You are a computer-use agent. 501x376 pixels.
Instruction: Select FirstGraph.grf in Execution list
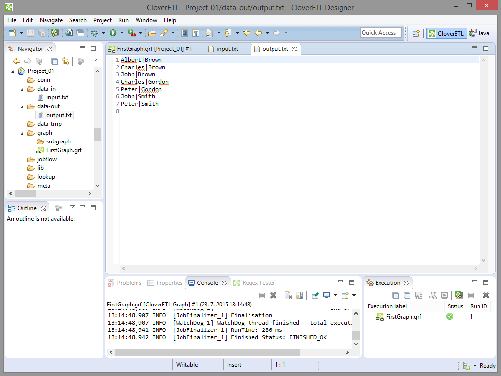[x=403, y=317]
